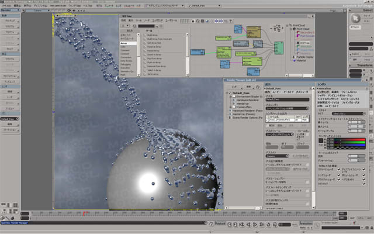Toggle the loop playback icon
374x234 pixels.
tap(268, 225)
